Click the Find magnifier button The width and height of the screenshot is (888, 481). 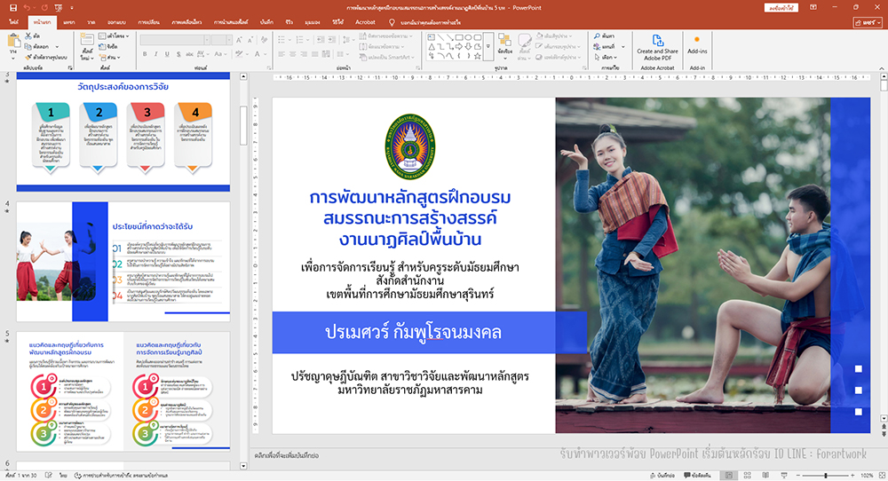click(x=604, y=35)
